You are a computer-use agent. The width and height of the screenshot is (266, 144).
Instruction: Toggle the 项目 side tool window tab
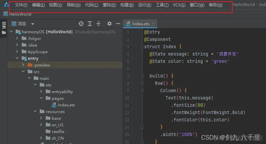(4, 28)
